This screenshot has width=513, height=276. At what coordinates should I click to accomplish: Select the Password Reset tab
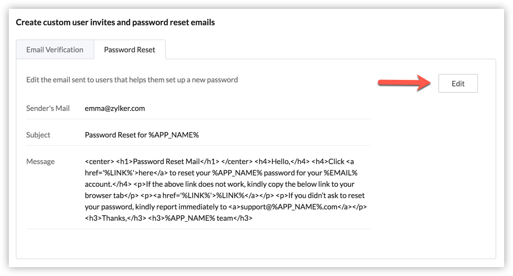click(130, 50)
